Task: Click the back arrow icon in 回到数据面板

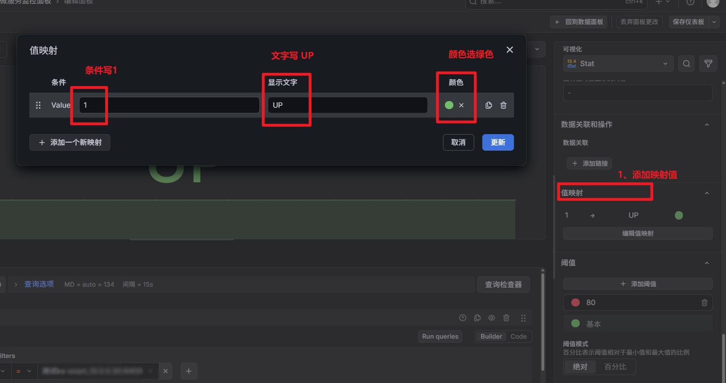Action: [558, 22]
